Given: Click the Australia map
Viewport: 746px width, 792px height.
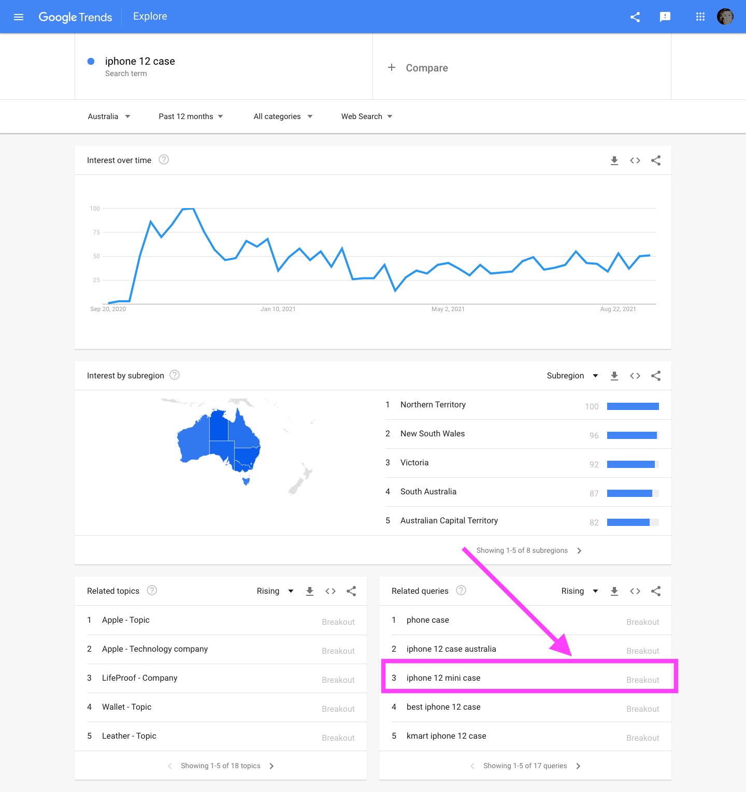Looking at the screenshot, I should coord(219,446).
